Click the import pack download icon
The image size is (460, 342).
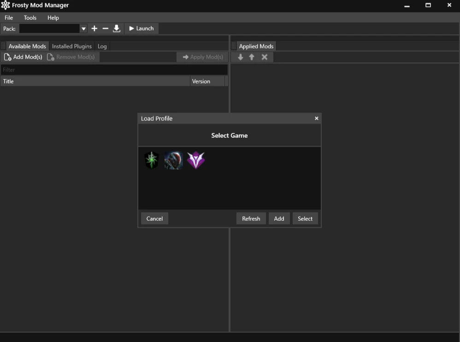pyautogui.click(x=116, y=28)
